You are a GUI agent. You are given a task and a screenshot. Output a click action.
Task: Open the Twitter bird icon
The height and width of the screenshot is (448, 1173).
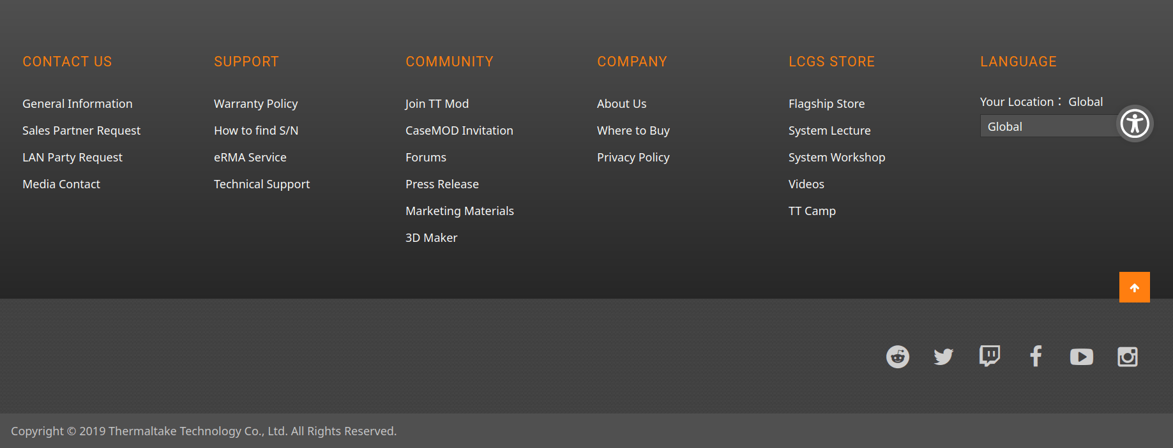[x=943, y=357]
